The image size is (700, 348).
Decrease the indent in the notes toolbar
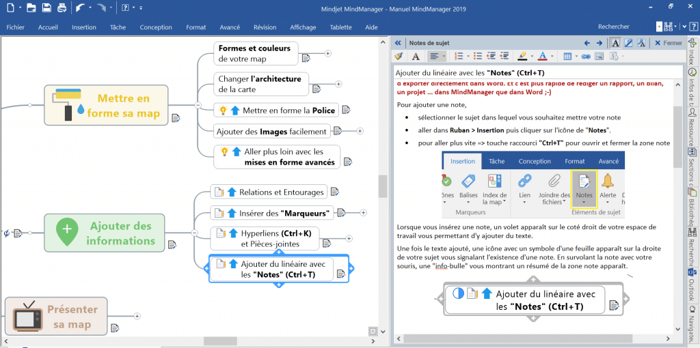[491, 56]
